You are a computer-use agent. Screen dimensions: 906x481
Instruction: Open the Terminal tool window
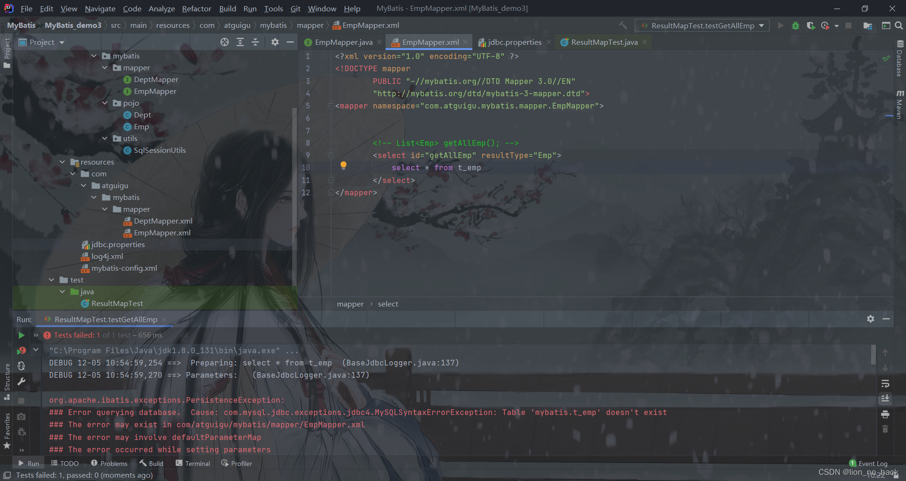193,464
